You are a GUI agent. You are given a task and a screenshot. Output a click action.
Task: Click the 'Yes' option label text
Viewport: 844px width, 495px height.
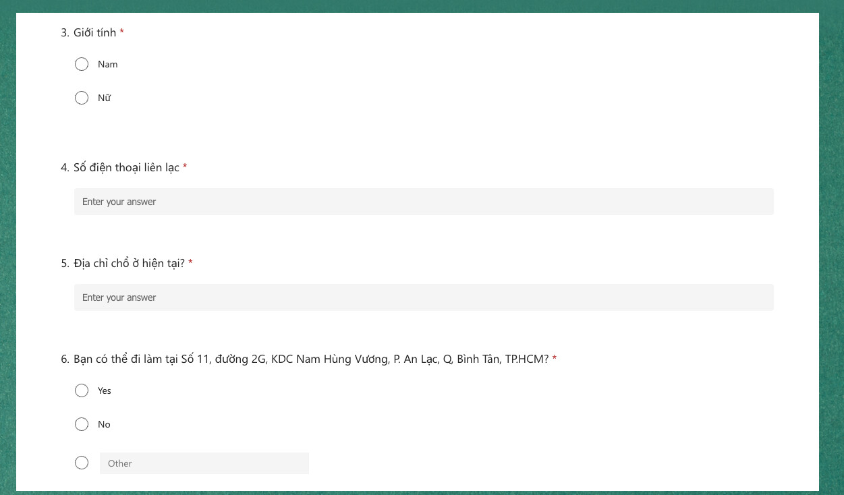(x=105, y=390)
